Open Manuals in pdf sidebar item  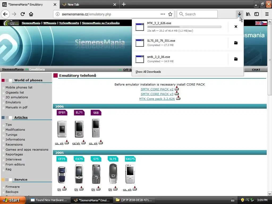(16, 107)
